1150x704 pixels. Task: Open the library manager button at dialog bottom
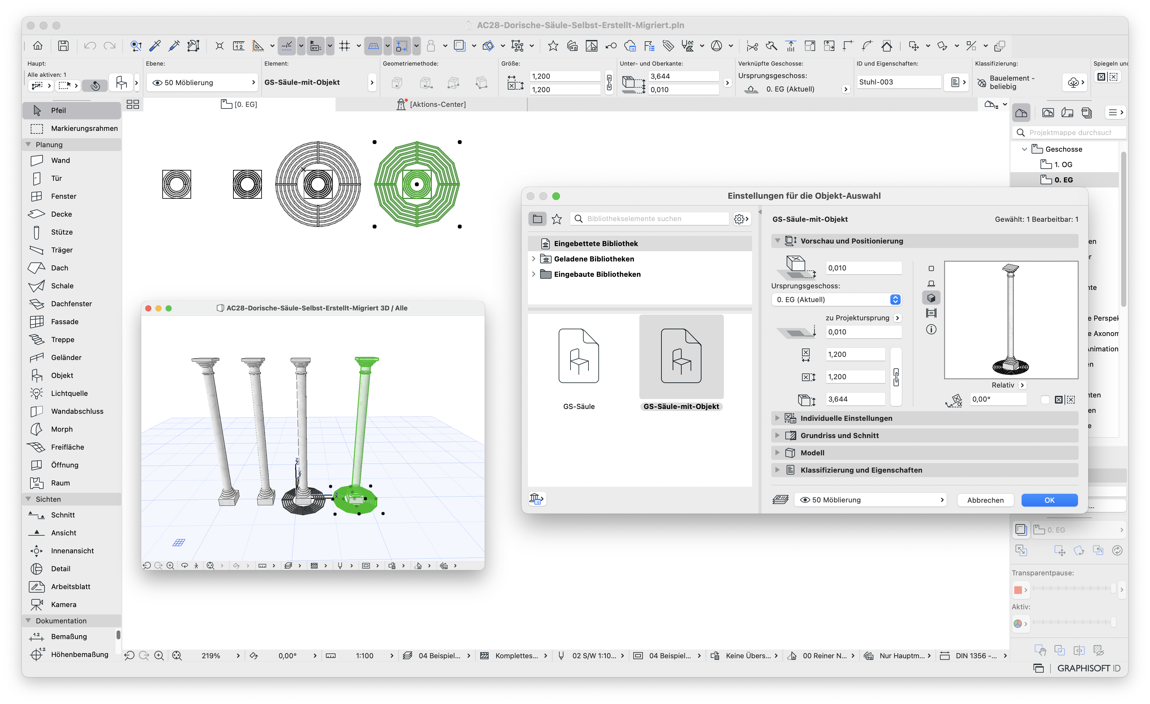point(537,499)
